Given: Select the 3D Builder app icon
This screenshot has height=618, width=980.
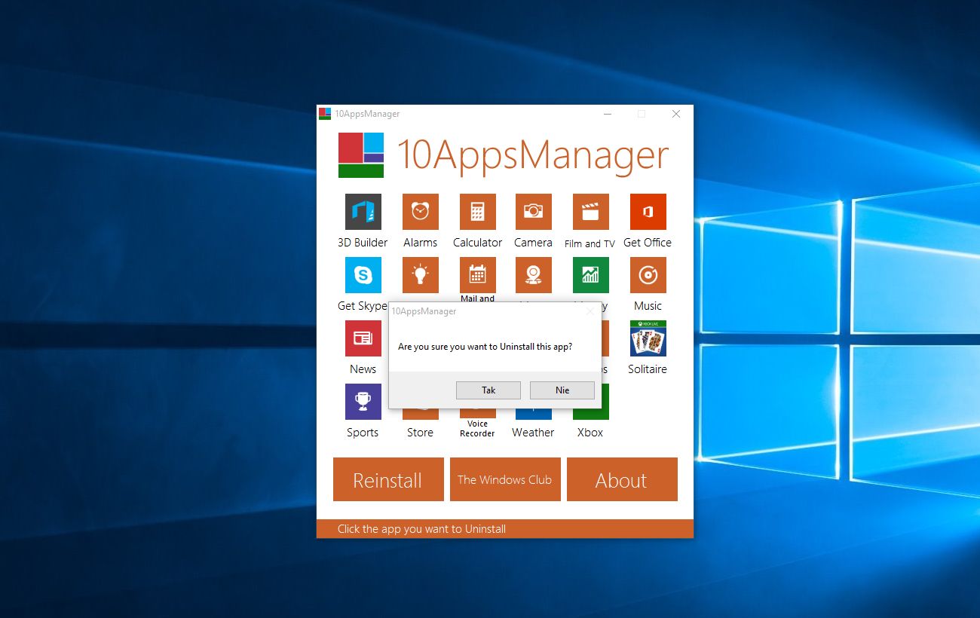Looking at the screenshot, I should (363, 212).
